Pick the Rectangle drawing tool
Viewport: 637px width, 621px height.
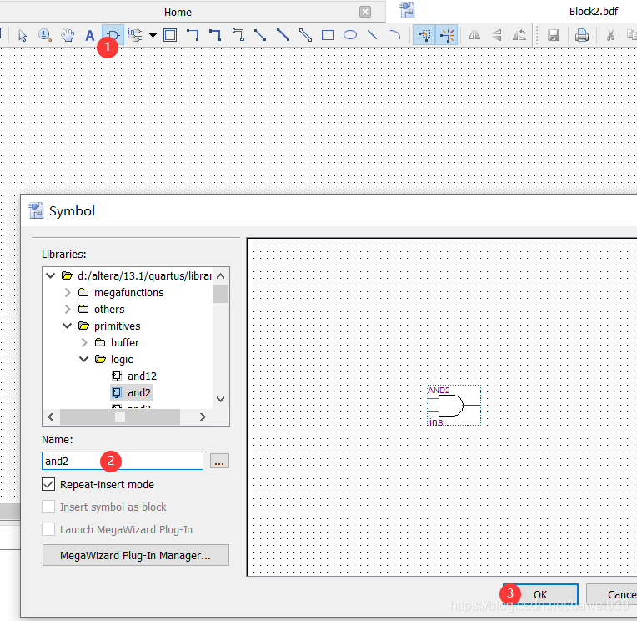328,35
